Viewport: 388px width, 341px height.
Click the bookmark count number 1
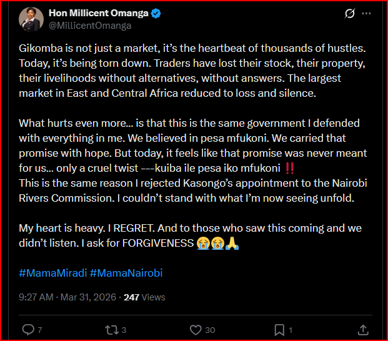pyautogui.click(x=291, y=330)
